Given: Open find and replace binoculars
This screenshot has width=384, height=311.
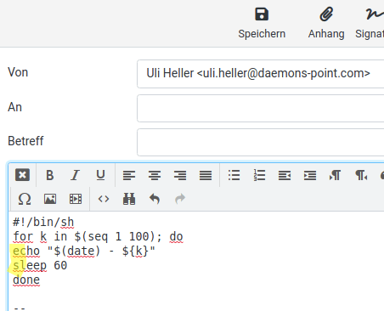Looking at the screenshot, I should (x=129, y=199).
